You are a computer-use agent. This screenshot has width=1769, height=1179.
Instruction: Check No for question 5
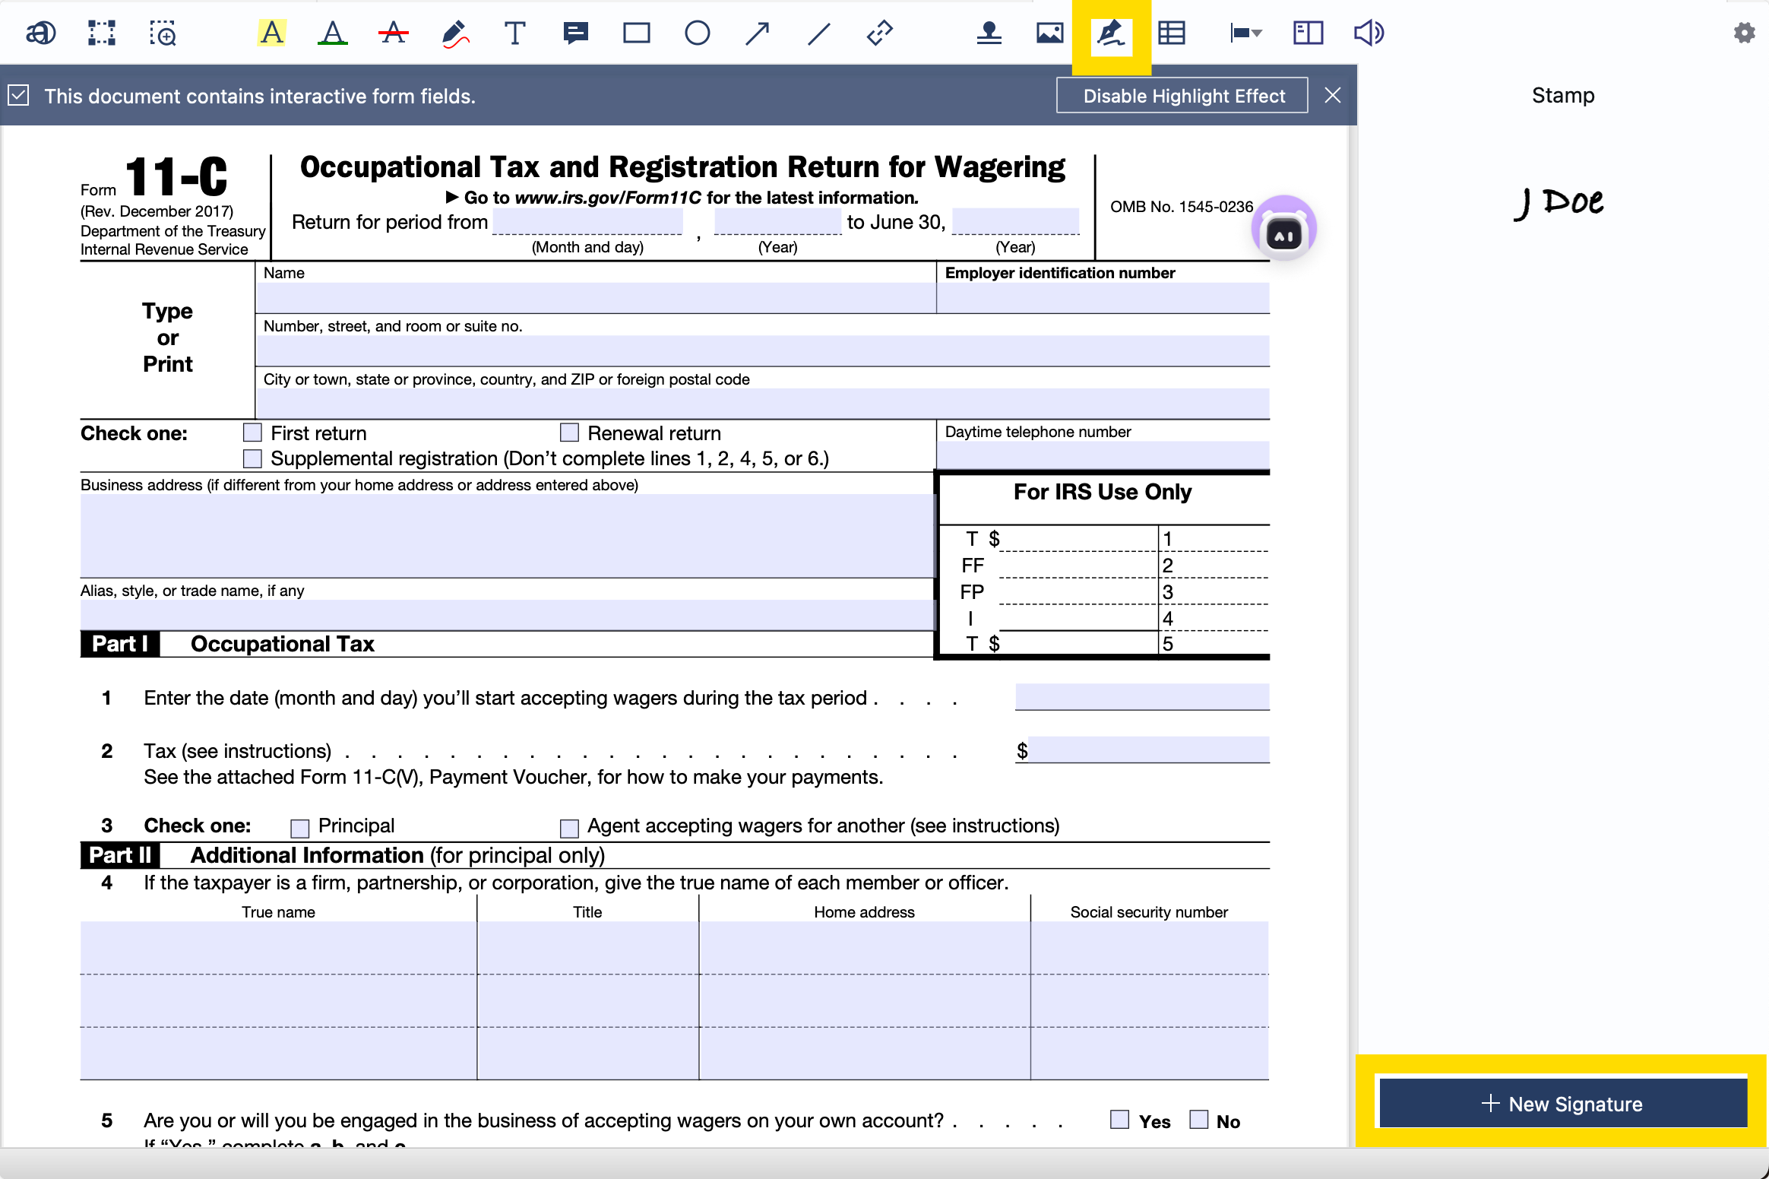pyautogui.click(x=1199, y=1120)
